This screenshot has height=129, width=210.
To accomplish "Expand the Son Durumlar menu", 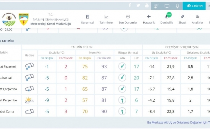I will [x=128, y=19].
